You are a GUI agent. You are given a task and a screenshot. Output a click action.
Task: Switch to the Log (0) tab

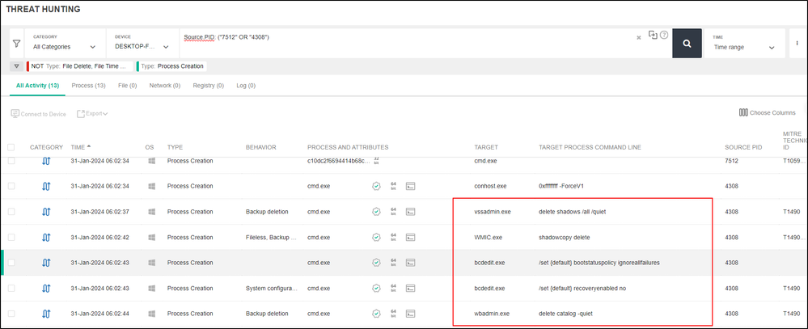[x=246, y=86]
